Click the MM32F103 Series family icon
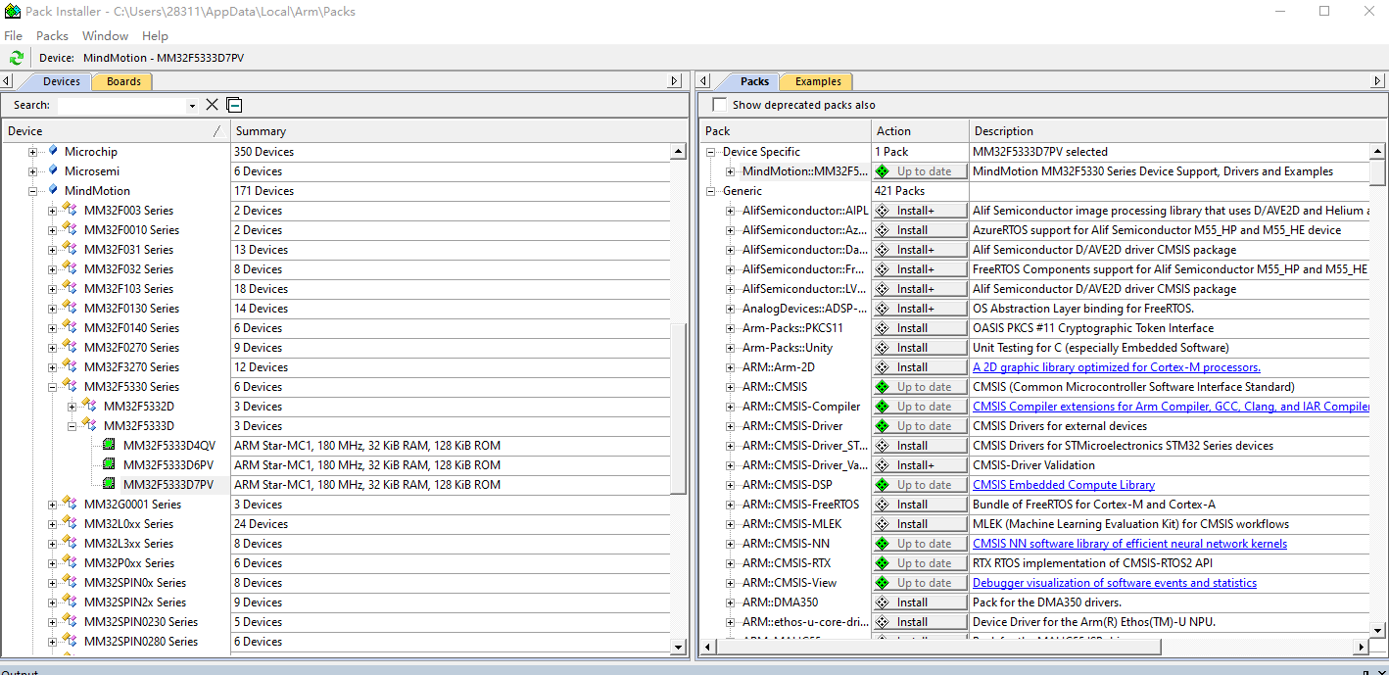1389x675 pixels. click(x=70, y=288)
